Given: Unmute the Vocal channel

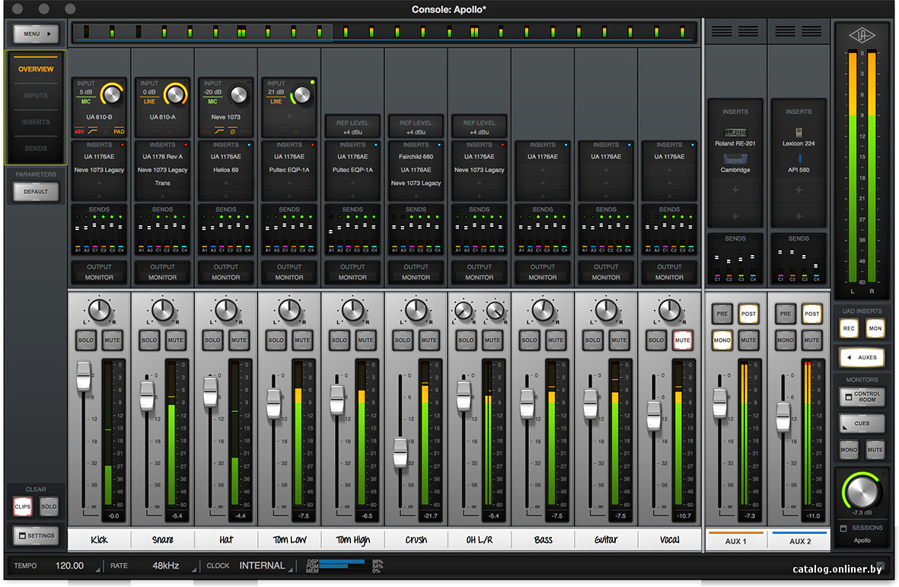Looking at the screenshot, I should [682, 340].
